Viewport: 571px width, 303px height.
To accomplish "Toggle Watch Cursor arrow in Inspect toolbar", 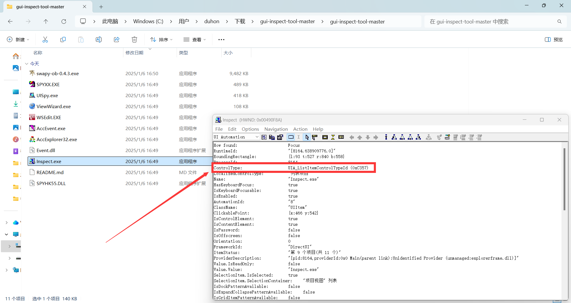I will click(307, 137).
